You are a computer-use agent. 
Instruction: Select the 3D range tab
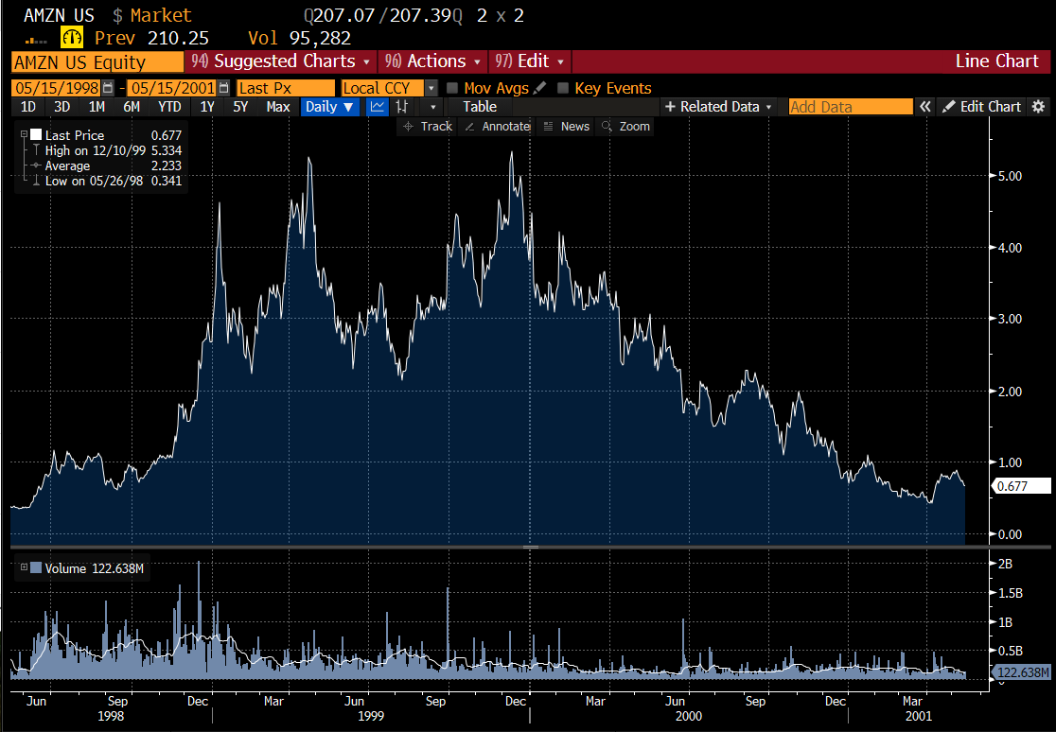(62, 107)
